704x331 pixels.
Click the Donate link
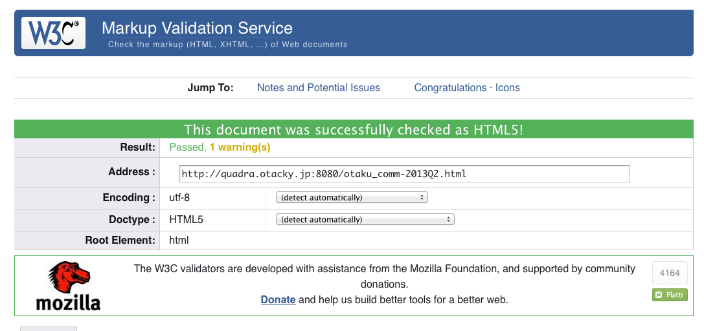278,300
